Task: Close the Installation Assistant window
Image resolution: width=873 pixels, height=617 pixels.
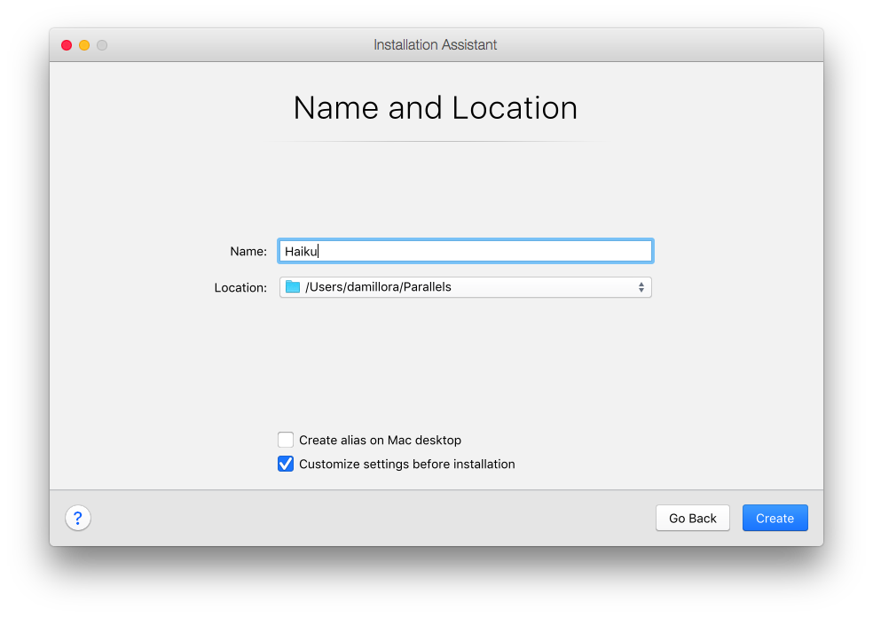Action: coord(67,45)
